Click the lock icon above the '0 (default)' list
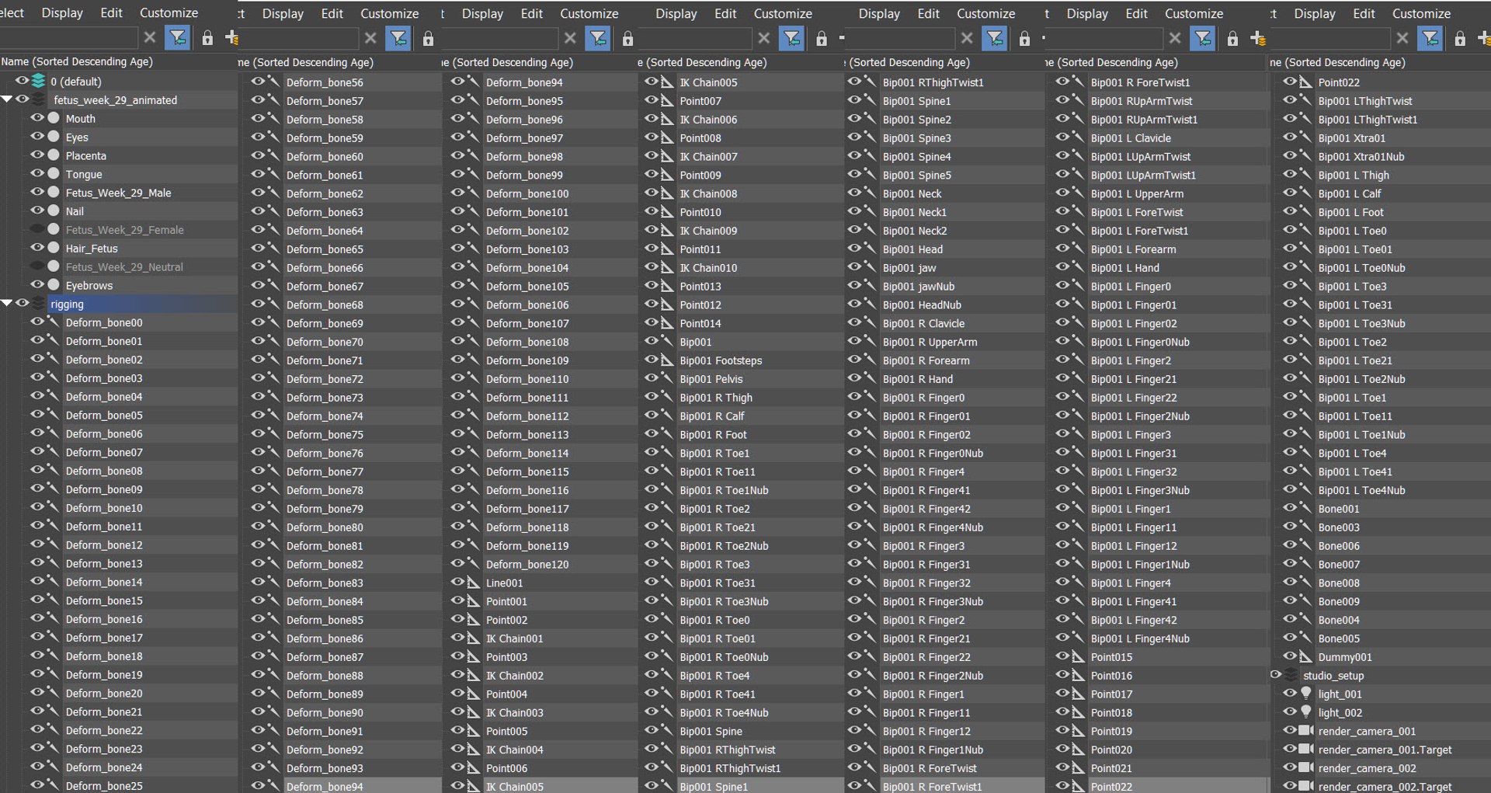This screenshot has width=1491, height=793. pos(207,37)
